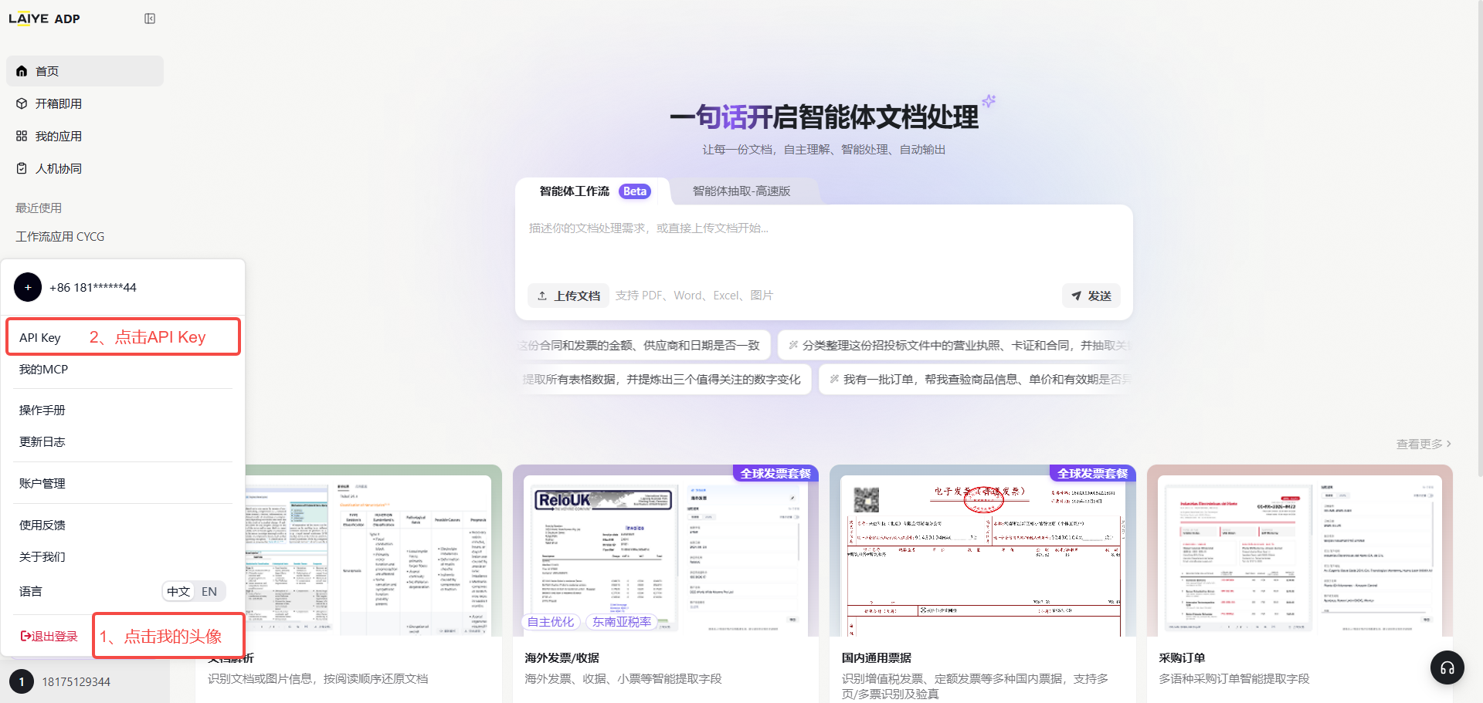Click the upload arrow icon in 上传文档

pos(542,296)
